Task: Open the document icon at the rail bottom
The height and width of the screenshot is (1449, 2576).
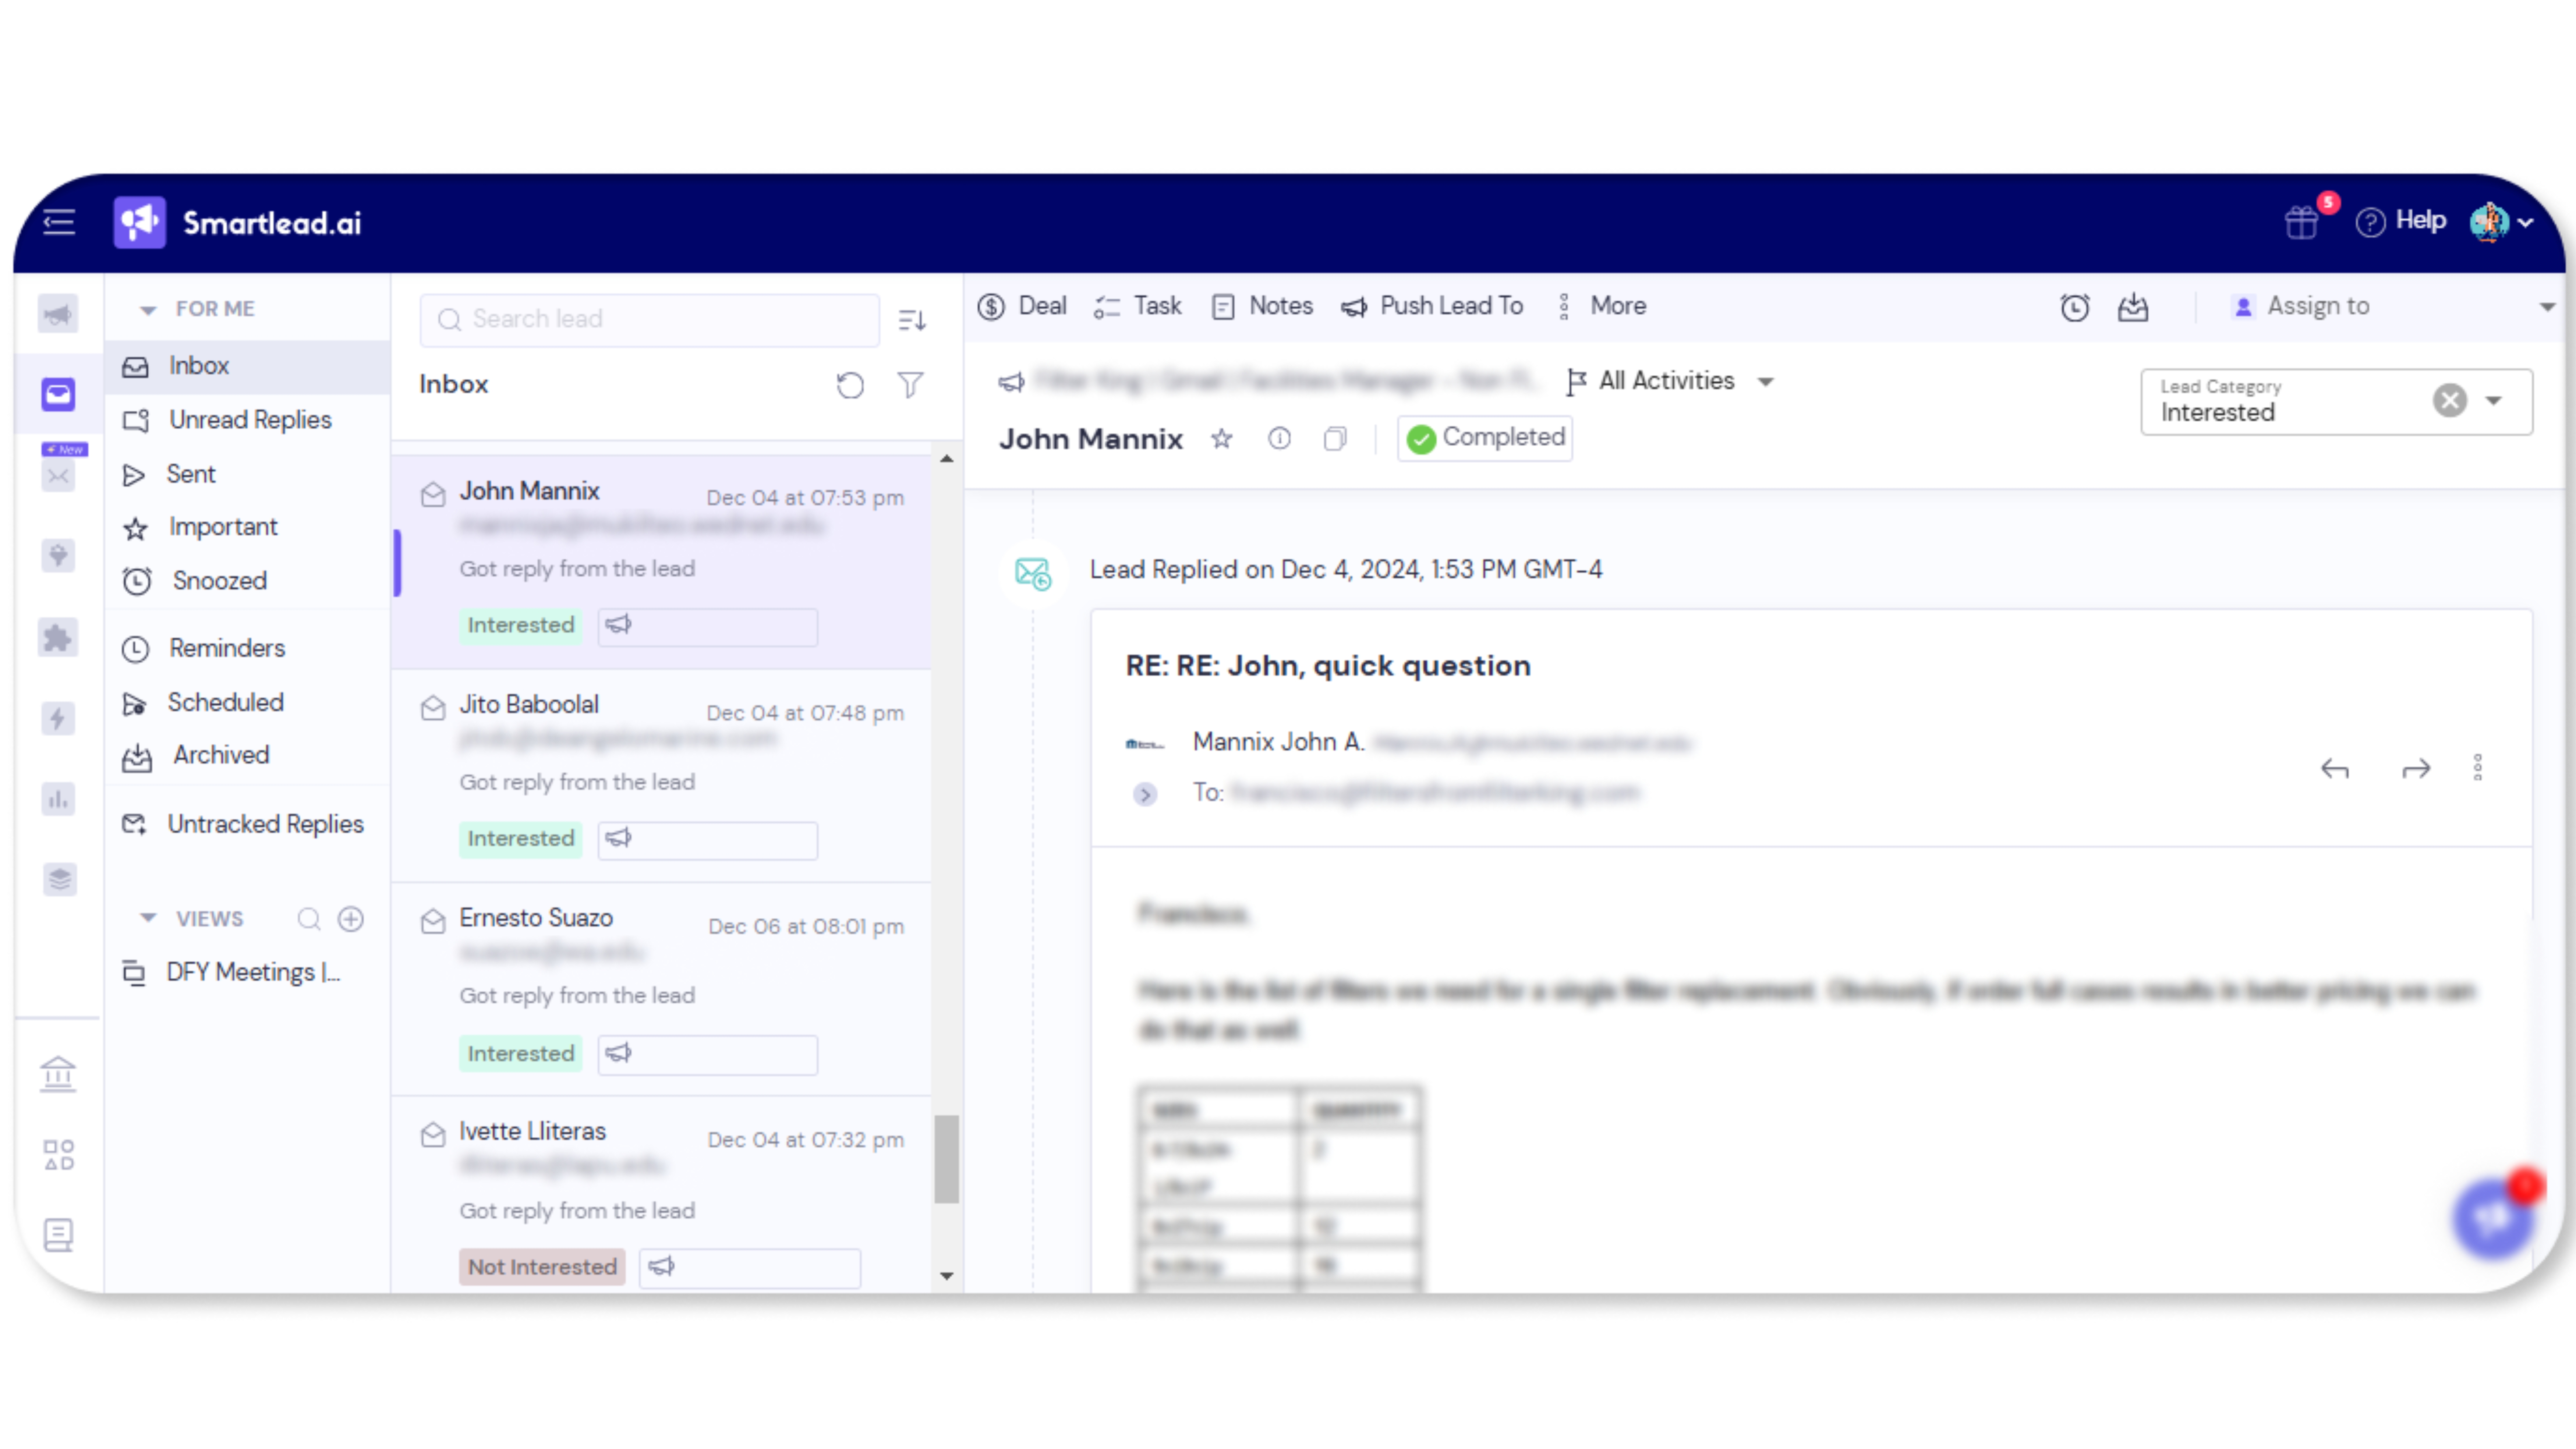Action: point(59,1235)
